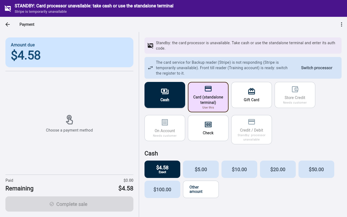
Task: Select Cash payment method
Action: click(x=165, y=95)
